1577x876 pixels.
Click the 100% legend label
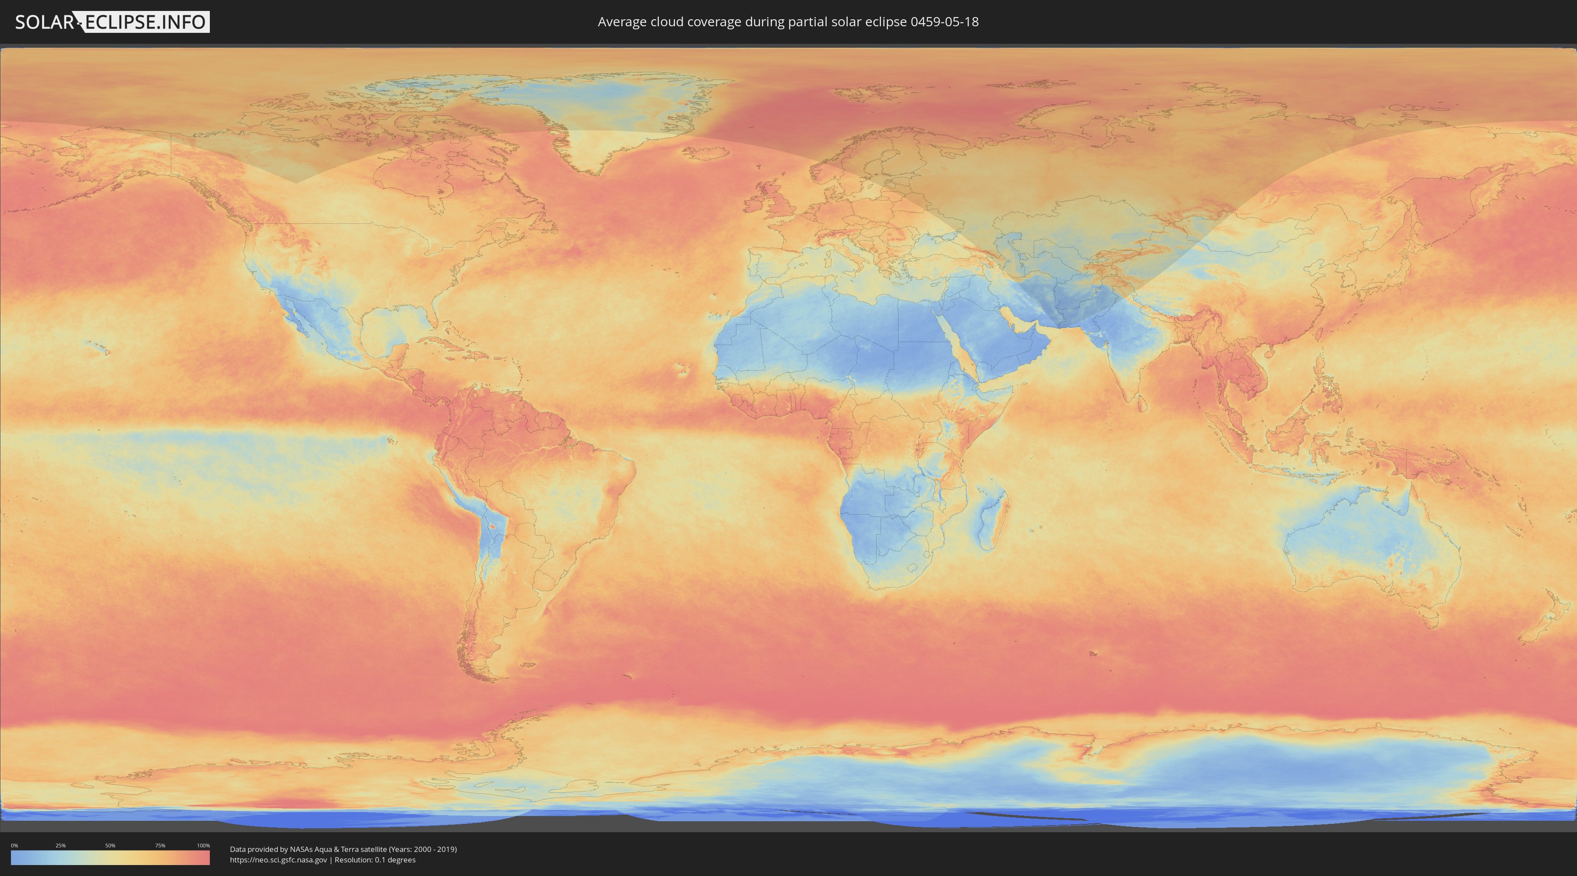click(x=203, y=845)
